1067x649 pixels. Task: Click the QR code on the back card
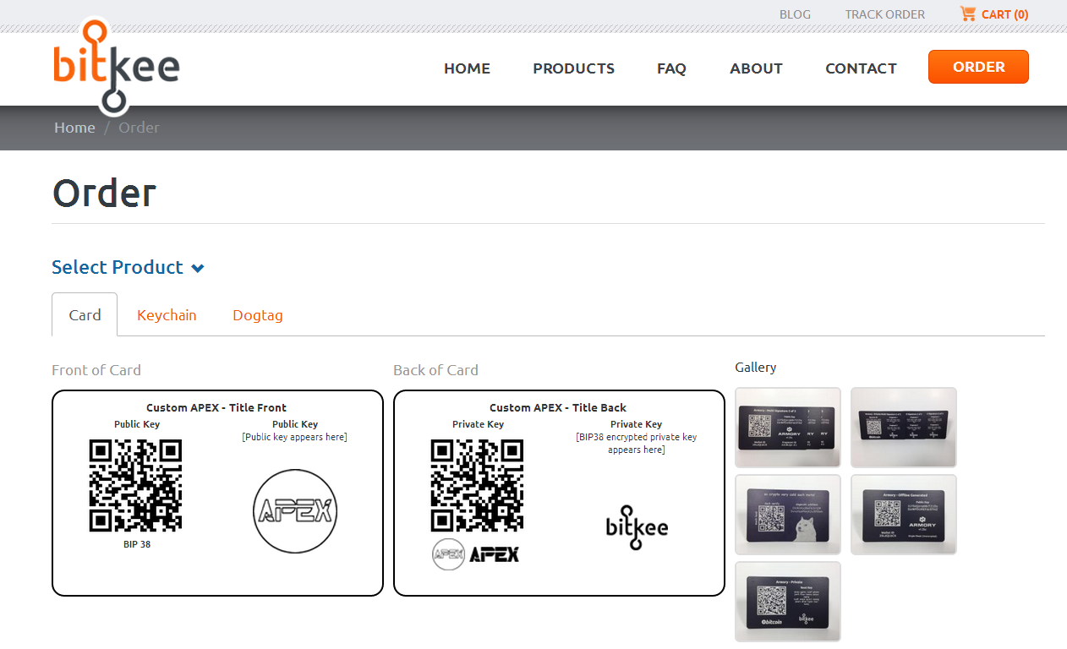(x=477, y=485)
